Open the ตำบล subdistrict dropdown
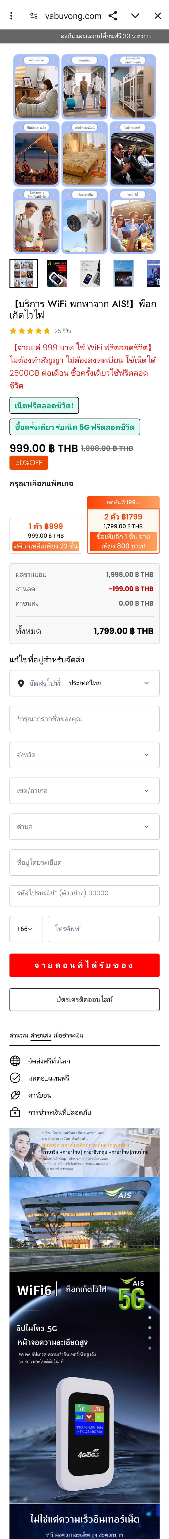169x1539 pixels. tap(85, 826)
